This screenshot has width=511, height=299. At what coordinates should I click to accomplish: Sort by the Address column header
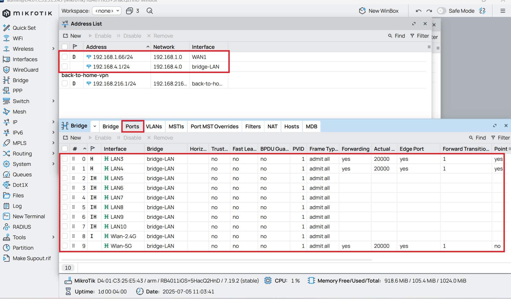96,47
